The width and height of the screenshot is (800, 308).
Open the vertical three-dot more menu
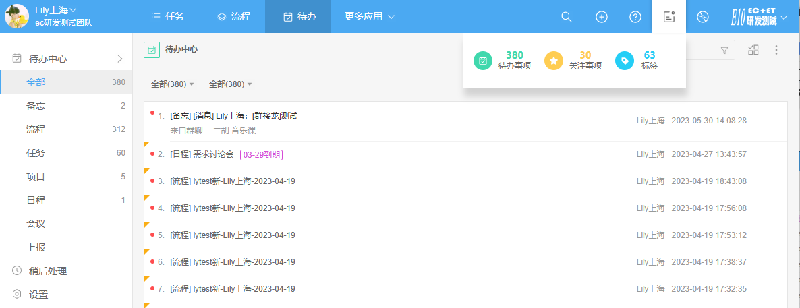click(x=776, y=50)
